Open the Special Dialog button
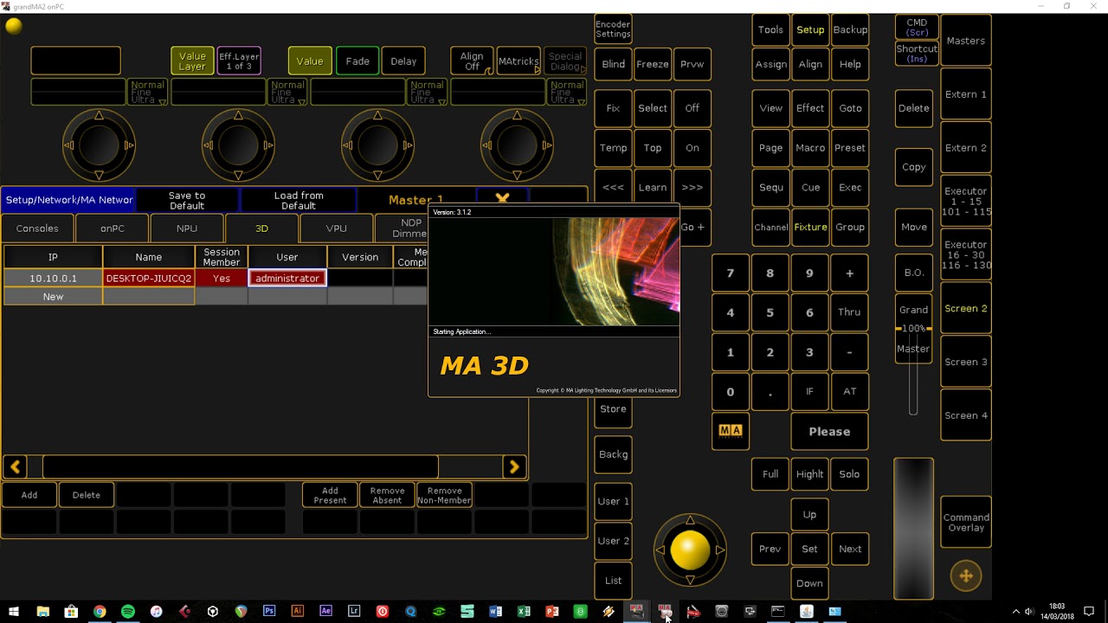 (x=565, y=61)
